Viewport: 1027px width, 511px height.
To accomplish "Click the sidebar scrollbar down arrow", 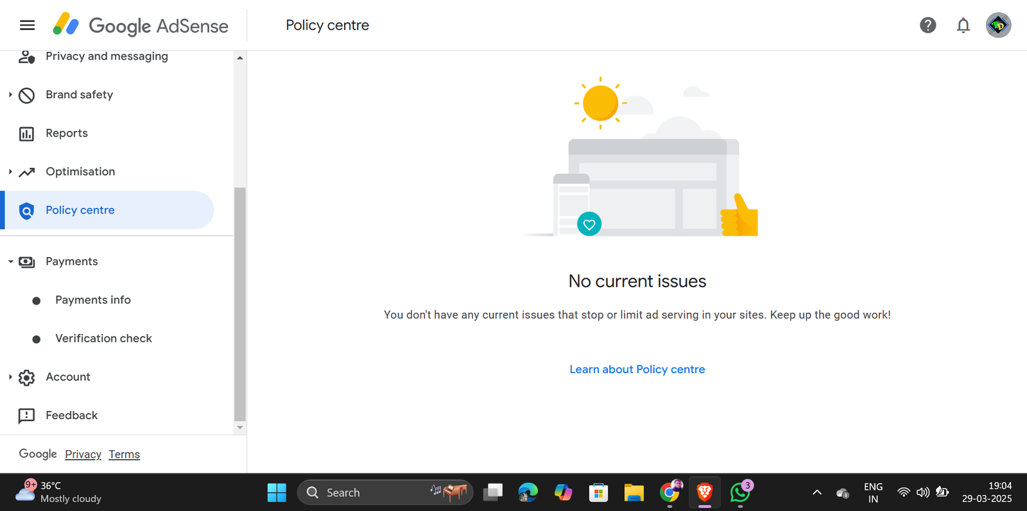I will [x=240, y=428].
